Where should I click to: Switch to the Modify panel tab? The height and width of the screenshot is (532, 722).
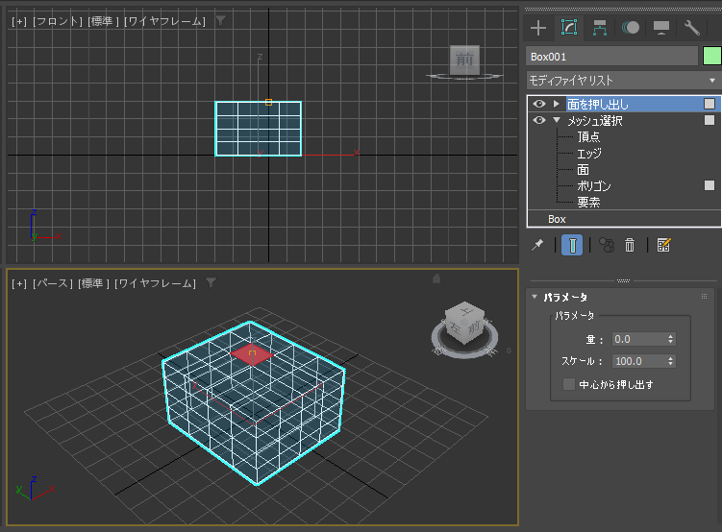569,28
